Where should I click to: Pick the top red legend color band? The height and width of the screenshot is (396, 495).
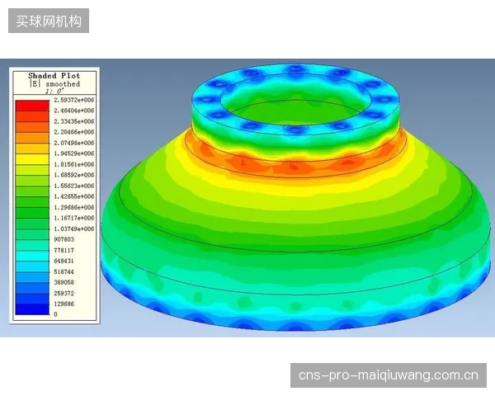(x=32, y=106)
